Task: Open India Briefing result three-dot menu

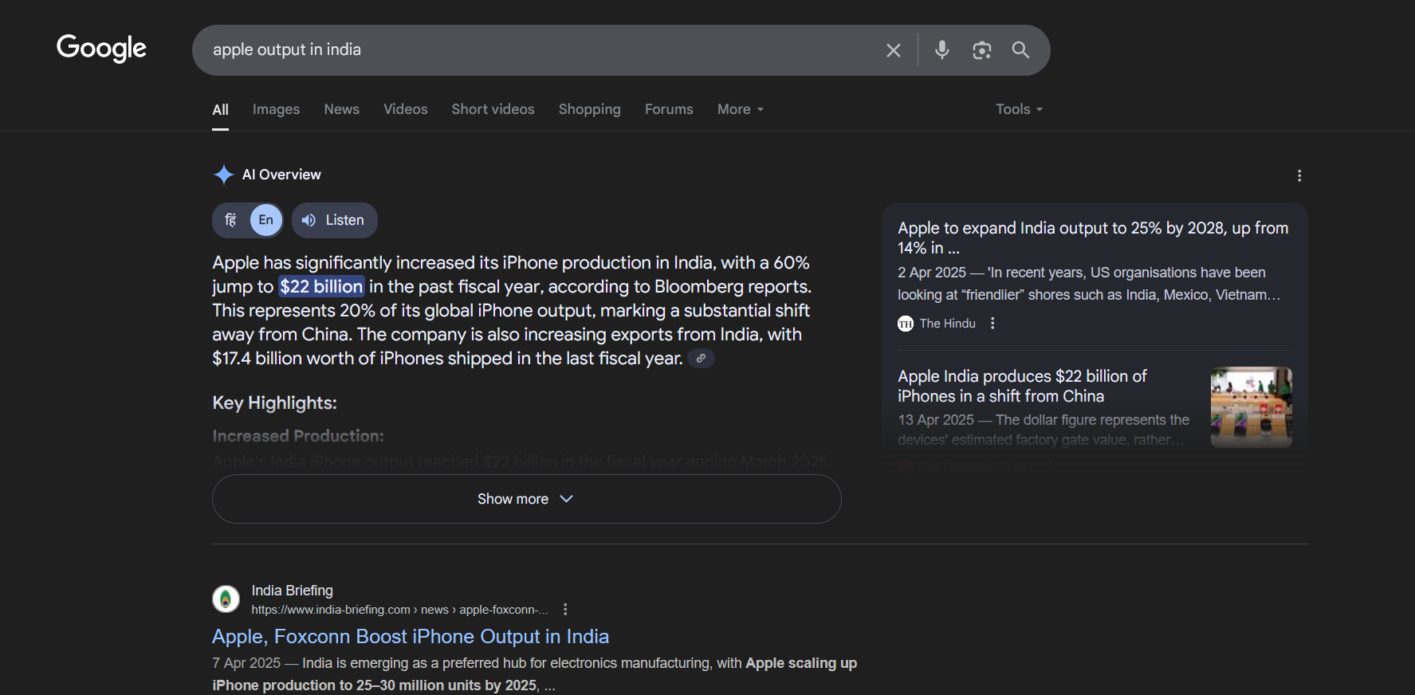Action: pyautogui.click(x=565, y=609)
